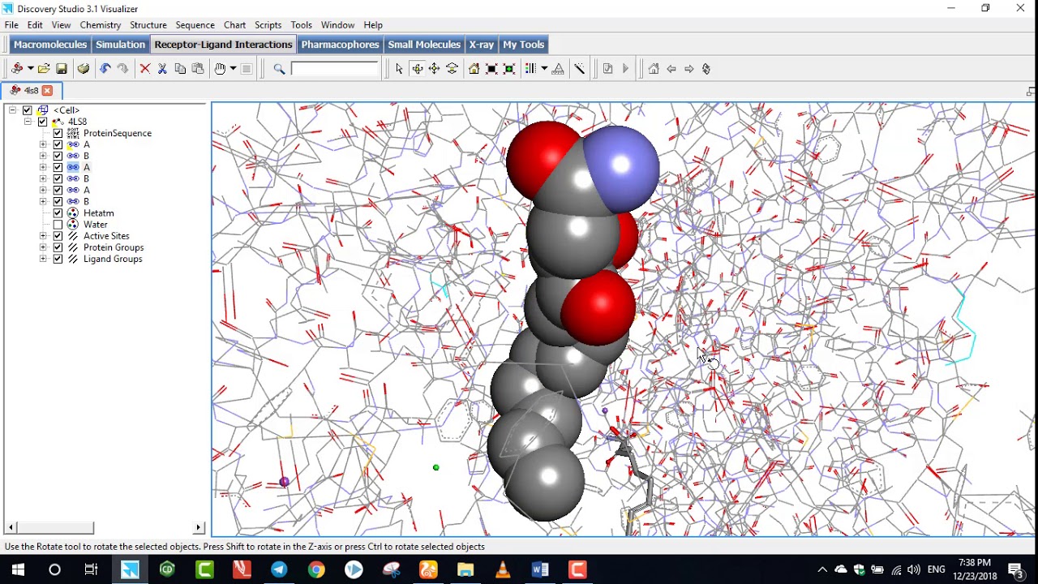Viewport: 1038px width, 584px height.
Task: Click the list options icon beside hand tool
Action: click(247, 69)
